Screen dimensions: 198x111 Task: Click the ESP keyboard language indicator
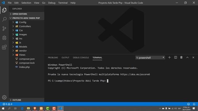point(179,108)
